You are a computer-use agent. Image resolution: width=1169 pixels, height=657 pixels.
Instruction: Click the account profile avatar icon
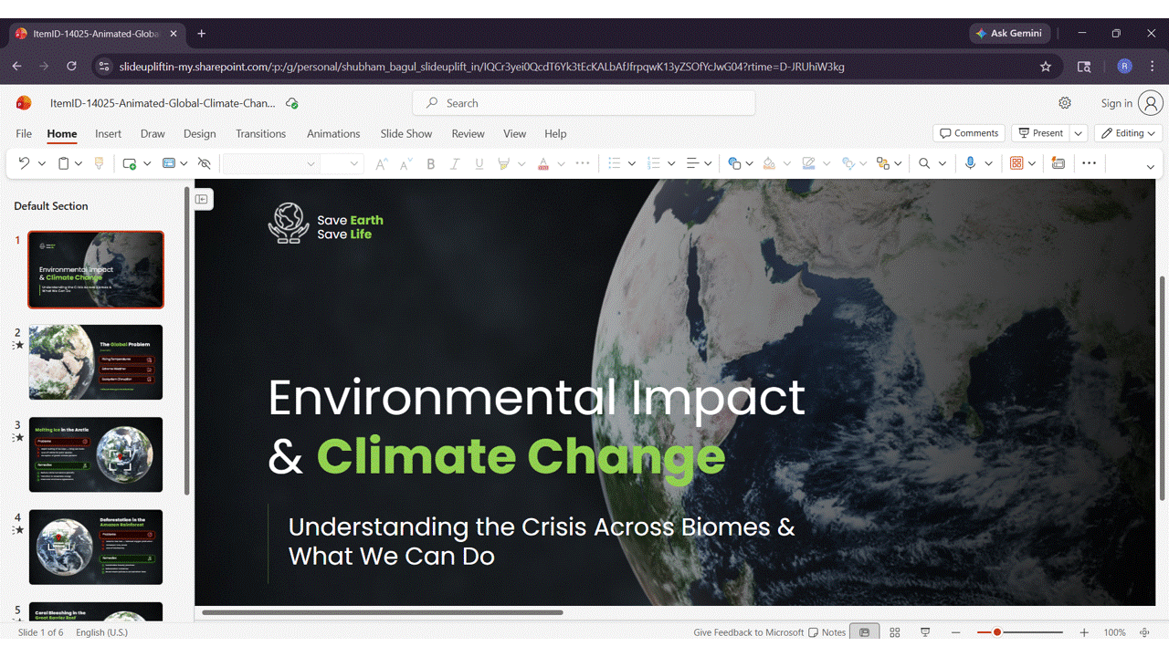(x=1151, y=103)
